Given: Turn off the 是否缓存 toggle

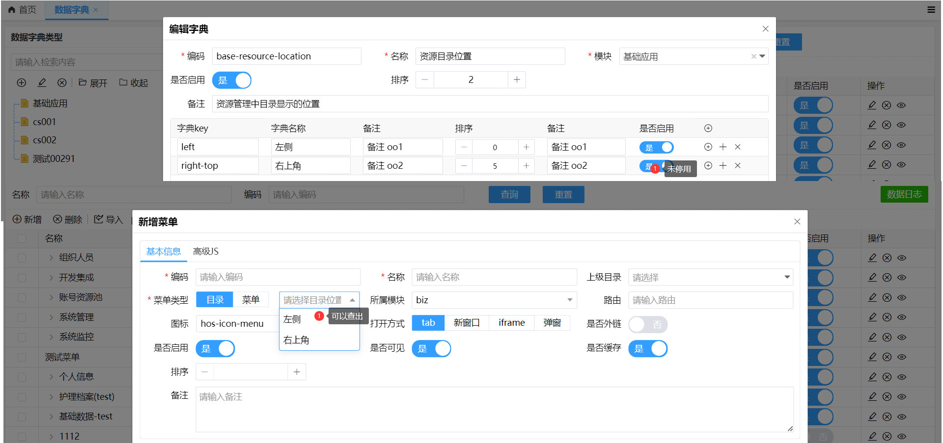Looking at the screenshot, I should [648, 348].
